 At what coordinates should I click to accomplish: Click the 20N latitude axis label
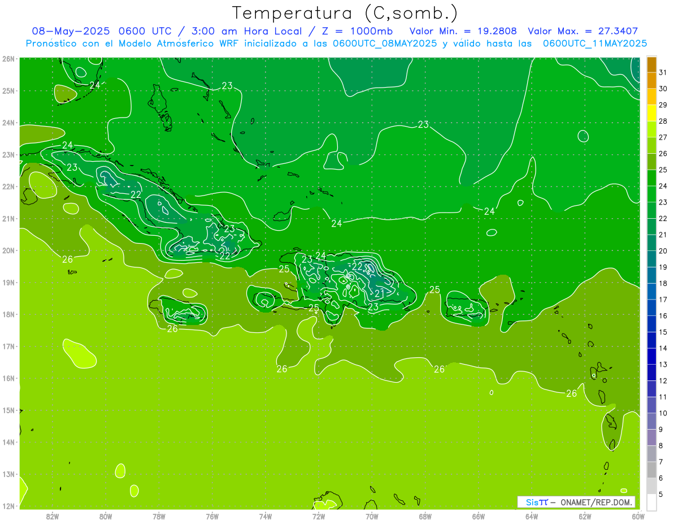[x=8, y=250]
